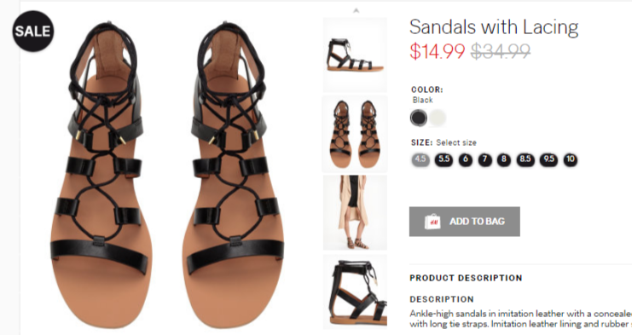Click the shopping bag icon in Add to Bag
This screenshot has width=632, height=335.
432,222
